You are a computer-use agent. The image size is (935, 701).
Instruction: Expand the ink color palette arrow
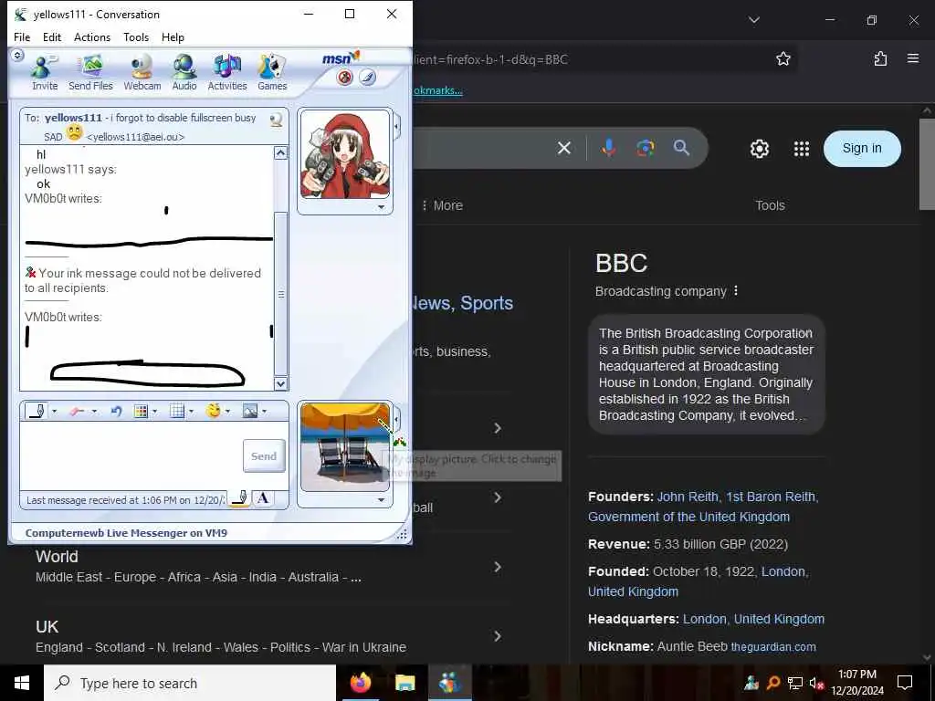tap(155, 412)
